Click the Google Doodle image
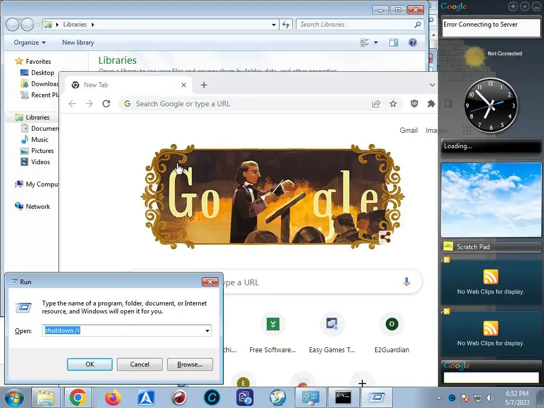This screenshot has width=544, height=408. click(273, 197)
